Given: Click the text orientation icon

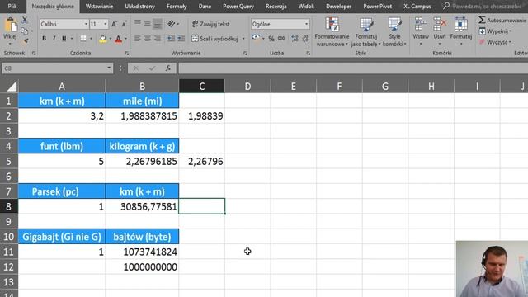Looking at the screenshot, I should coord(172,23).
